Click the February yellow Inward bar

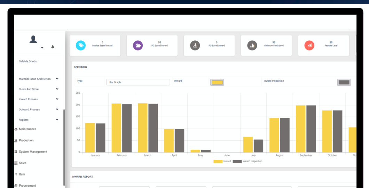pyautogui.click(x=116, y=128)
